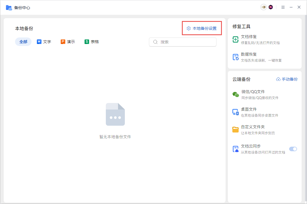Open the 自定义文件夹 folder icon
This screenshot has height=204, width=307.
point(235,130)
